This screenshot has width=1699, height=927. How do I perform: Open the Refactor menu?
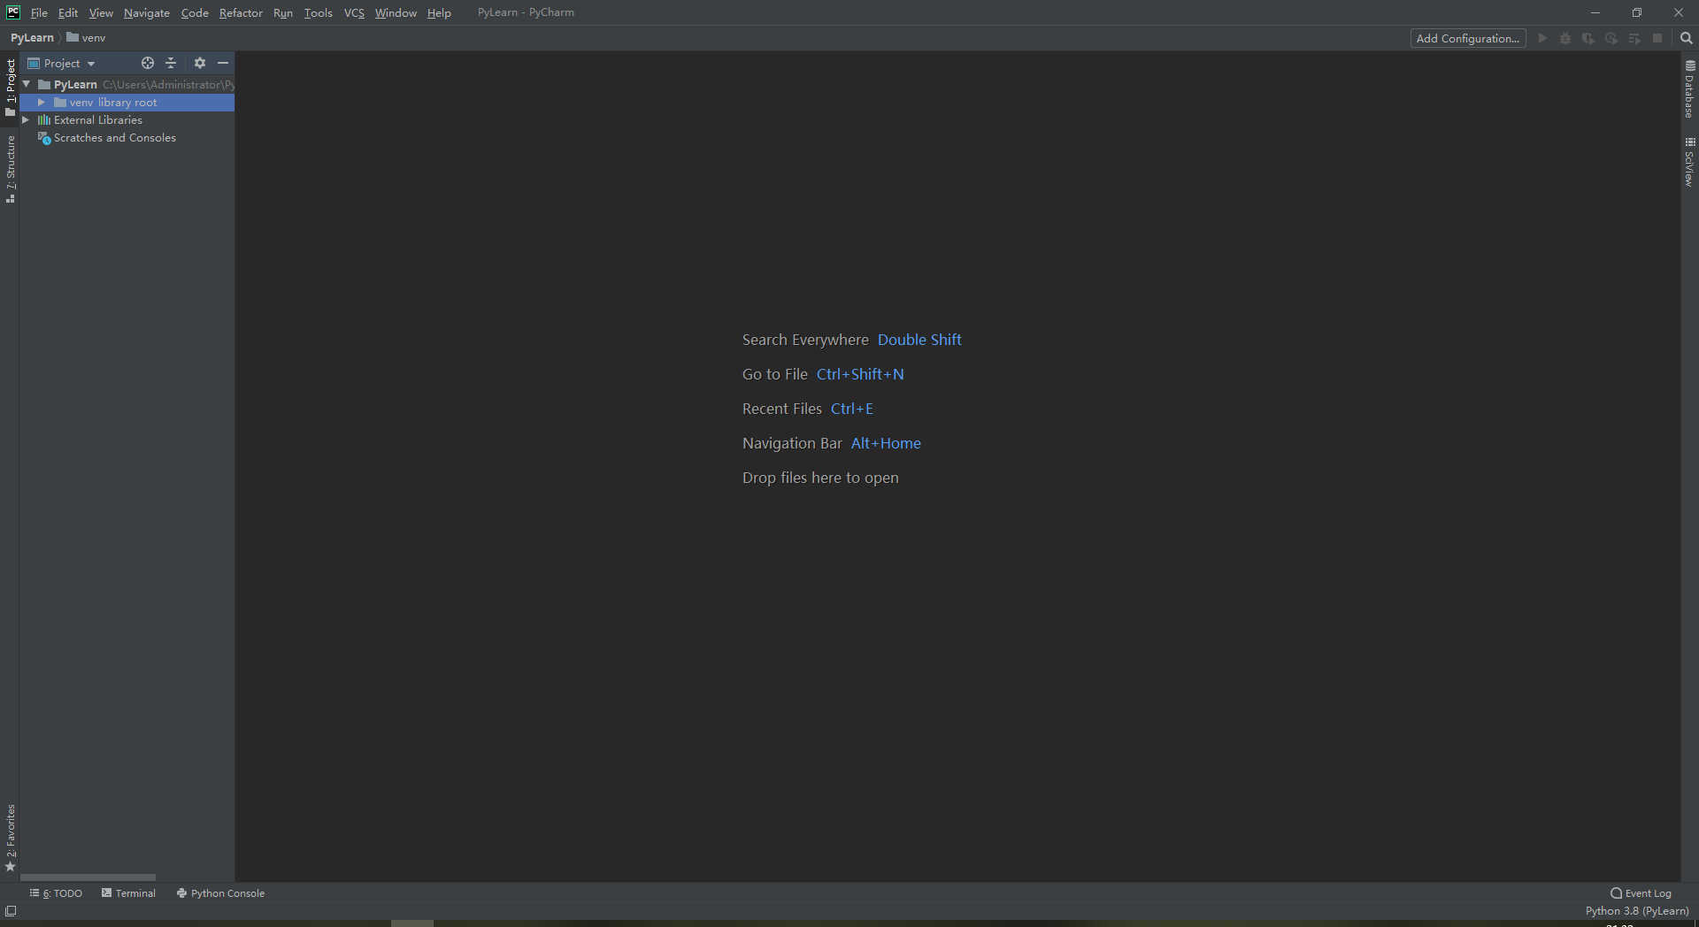click(x=241, y=12)
